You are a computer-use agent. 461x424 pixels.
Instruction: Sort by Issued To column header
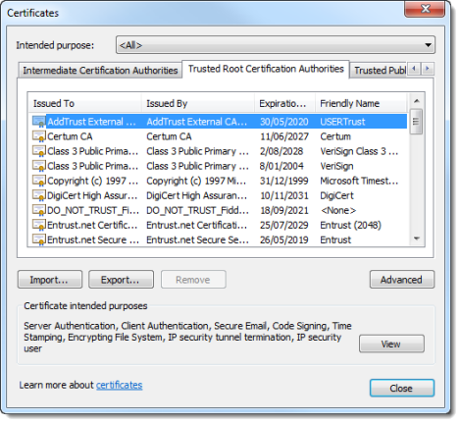85,103
